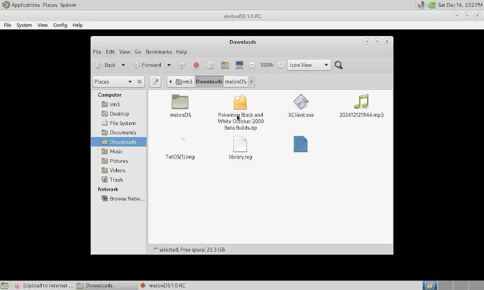Select Desktop in the sidebar
Screen dimensions: 484x290
119,114
